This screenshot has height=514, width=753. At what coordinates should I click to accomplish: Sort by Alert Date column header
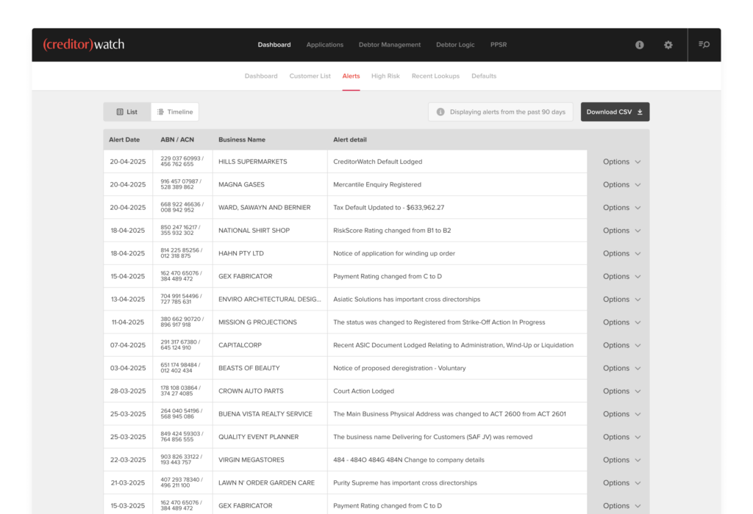click(124, 140)
